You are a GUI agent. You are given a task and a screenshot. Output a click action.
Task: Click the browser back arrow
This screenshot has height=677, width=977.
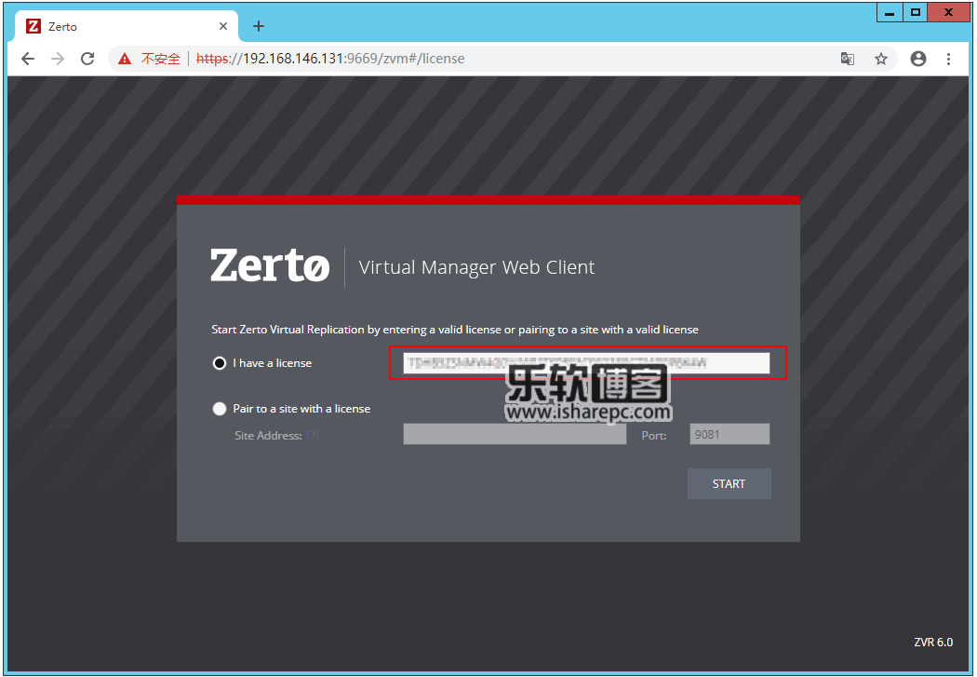tap(28, 59)
